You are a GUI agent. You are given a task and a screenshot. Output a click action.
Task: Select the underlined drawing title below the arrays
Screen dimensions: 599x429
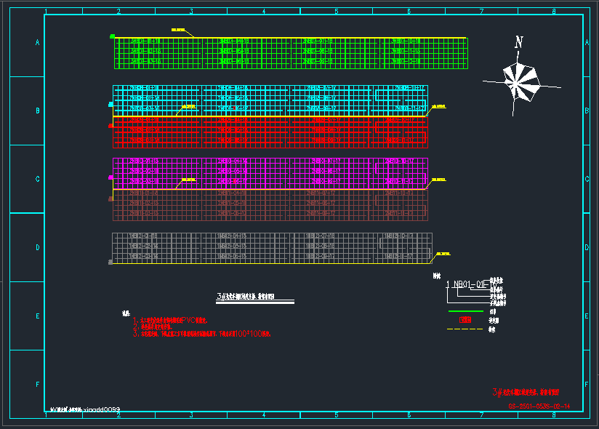coord(247,297)
